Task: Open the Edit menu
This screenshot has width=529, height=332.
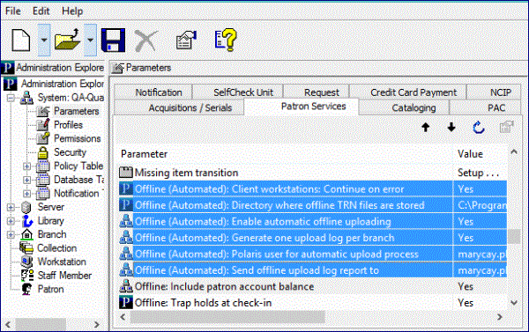Action: [41, 11]
